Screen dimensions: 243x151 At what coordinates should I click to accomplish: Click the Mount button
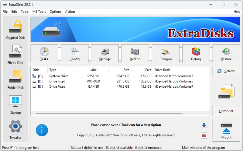(226, 130)
